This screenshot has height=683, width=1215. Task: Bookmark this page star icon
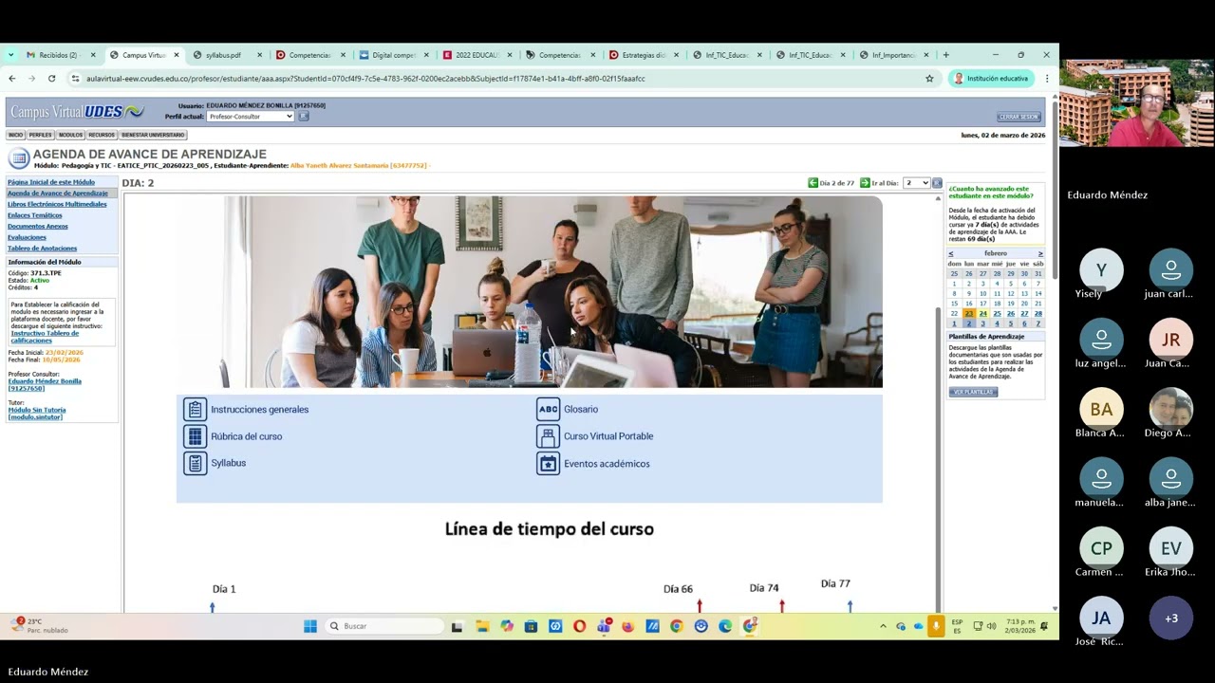(929, 79)
